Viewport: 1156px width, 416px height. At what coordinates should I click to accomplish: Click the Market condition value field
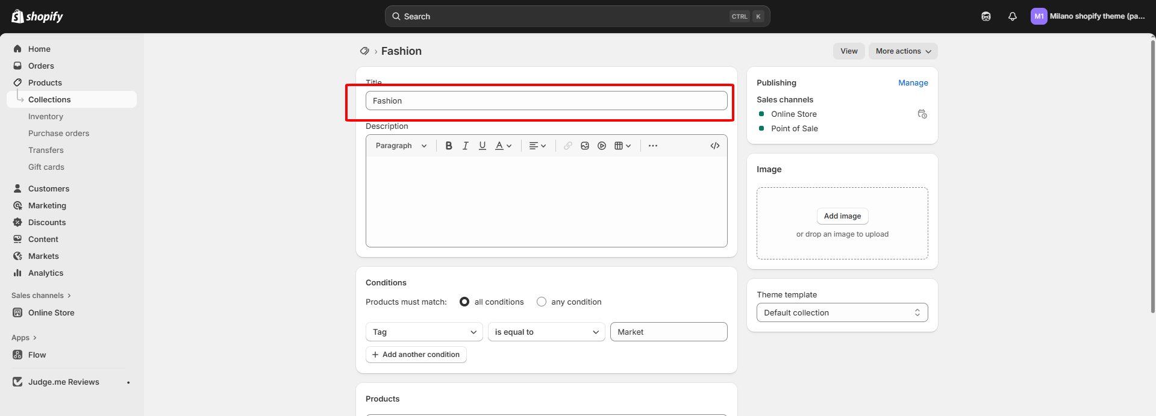coord(669,332)
